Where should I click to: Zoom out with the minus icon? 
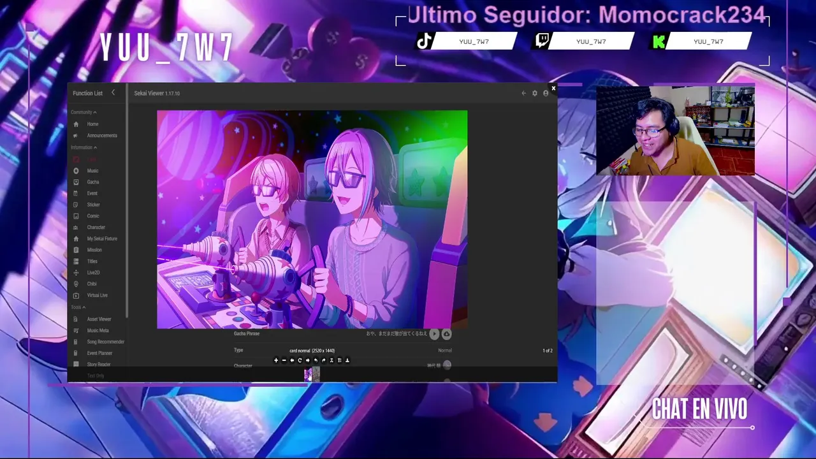pos(284,360)
